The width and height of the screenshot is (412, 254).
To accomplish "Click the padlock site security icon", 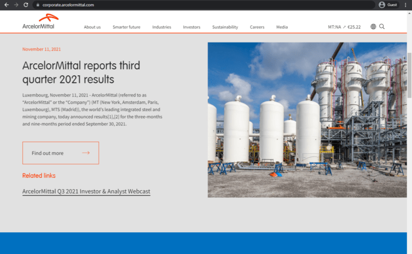I will tap(38, 5).
